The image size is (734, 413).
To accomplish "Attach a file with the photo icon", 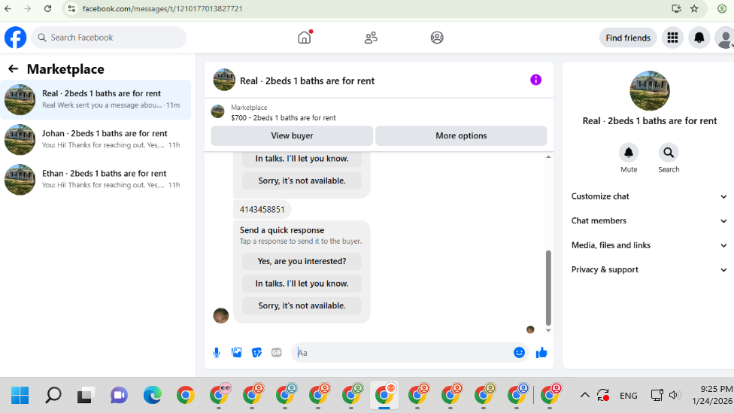I will 237,353.
